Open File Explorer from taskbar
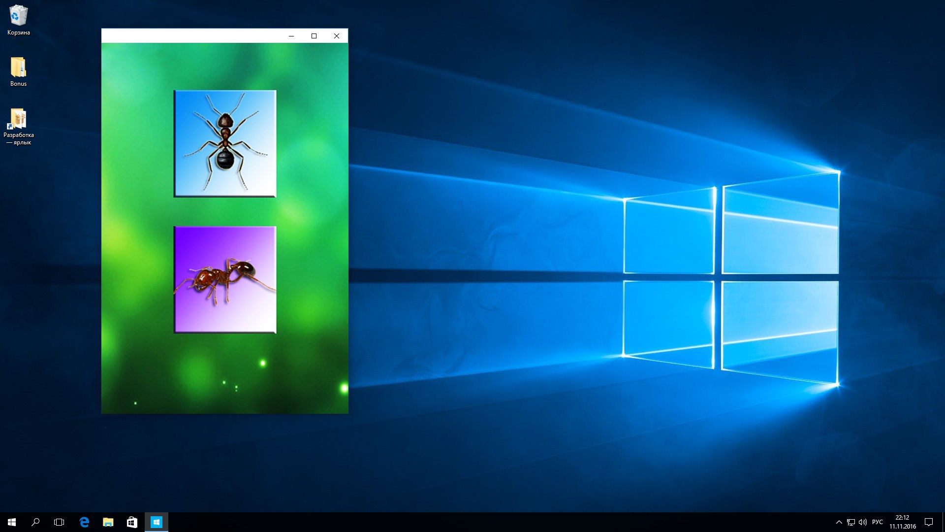The width and height of the screenshot is (945, 532). [x=108, y=522]
